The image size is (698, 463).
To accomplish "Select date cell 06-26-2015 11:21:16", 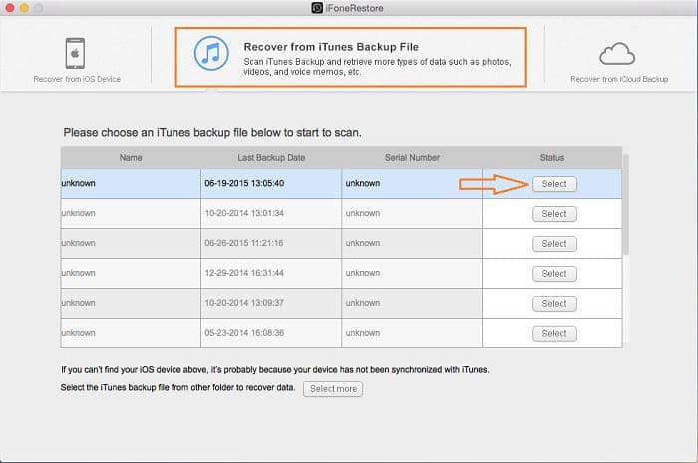I will click(271, 243).
